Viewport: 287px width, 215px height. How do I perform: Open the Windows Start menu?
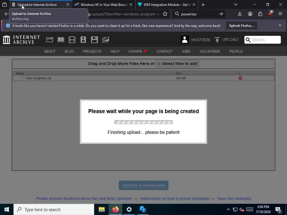click(7, 209)
